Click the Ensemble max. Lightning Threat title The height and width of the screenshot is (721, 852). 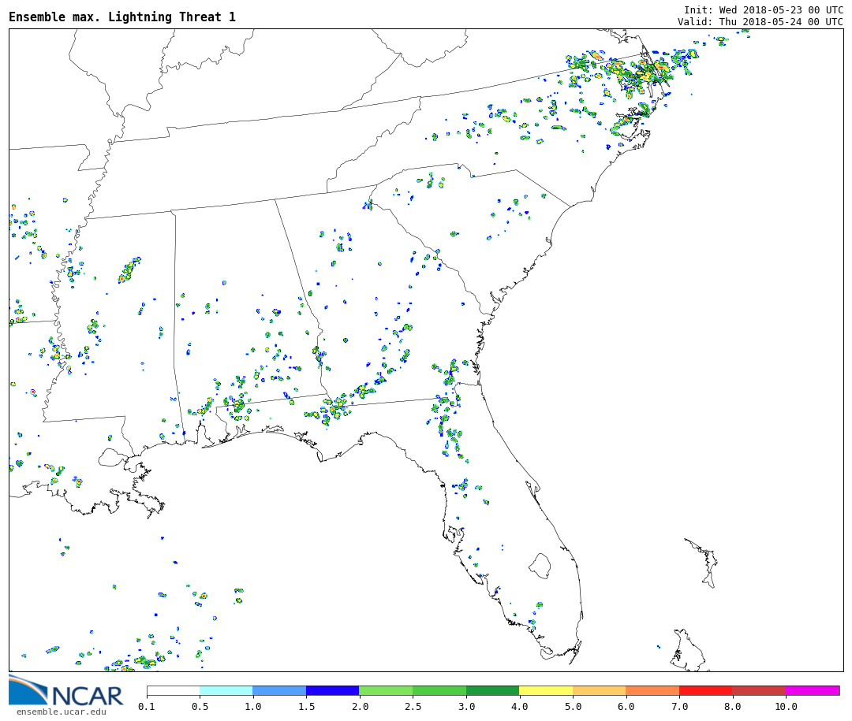(122, 17)
